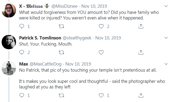Open Max's tweet timestamp Nov 10, 2019
The width and height of the screenshot is (172, 102).
(x=78, y=64)
